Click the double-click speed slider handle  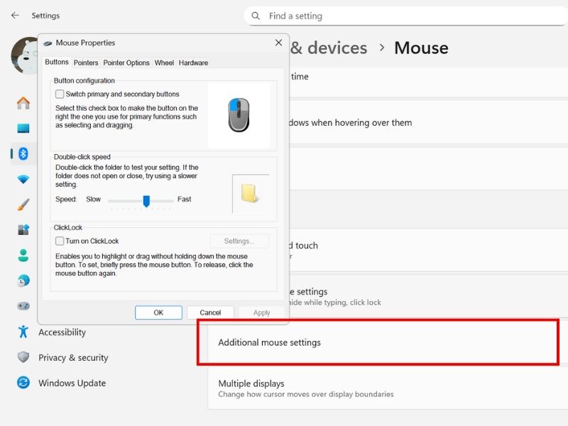146,201
